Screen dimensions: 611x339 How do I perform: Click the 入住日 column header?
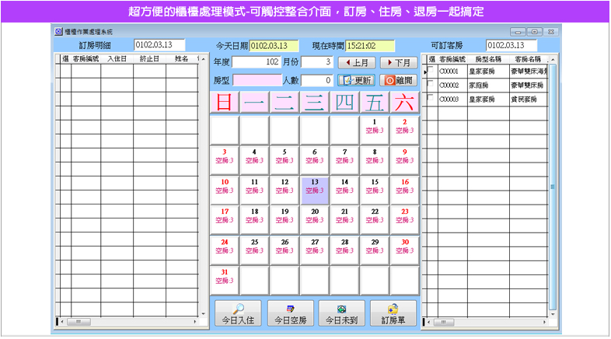tap(117, 58)
